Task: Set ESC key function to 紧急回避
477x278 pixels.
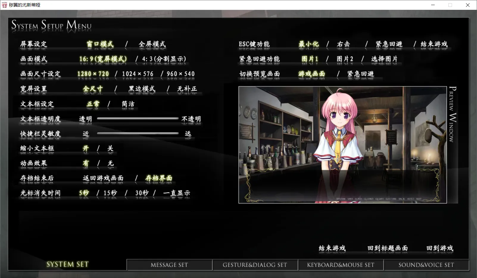Action: pyautogui.click(x=389, y=44)
